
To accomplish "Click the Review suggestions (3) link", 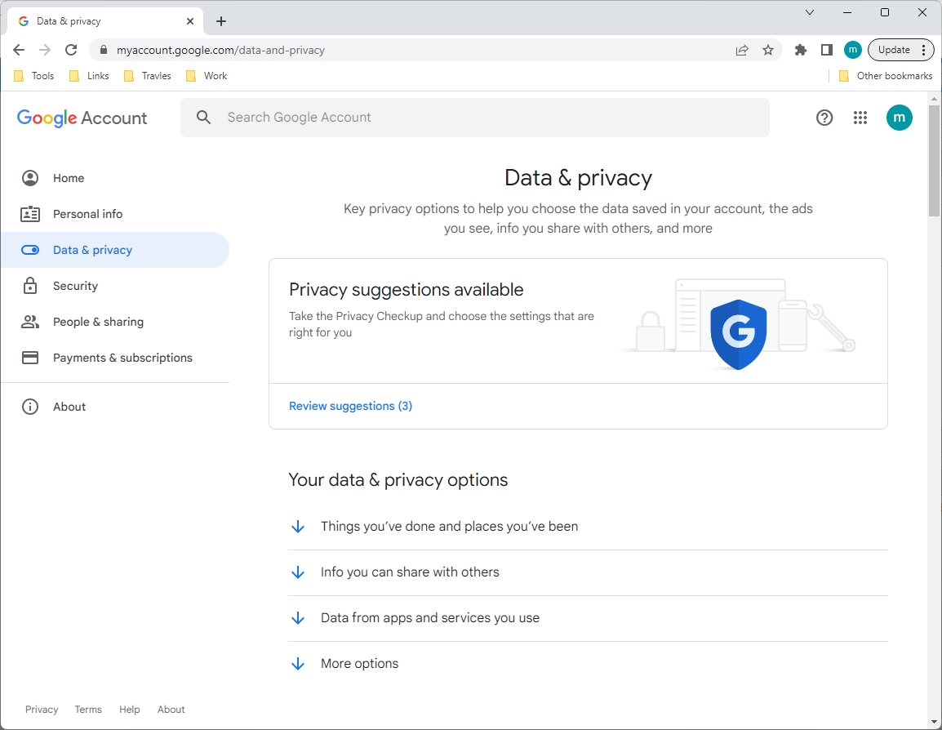I will tap(350, 406).
